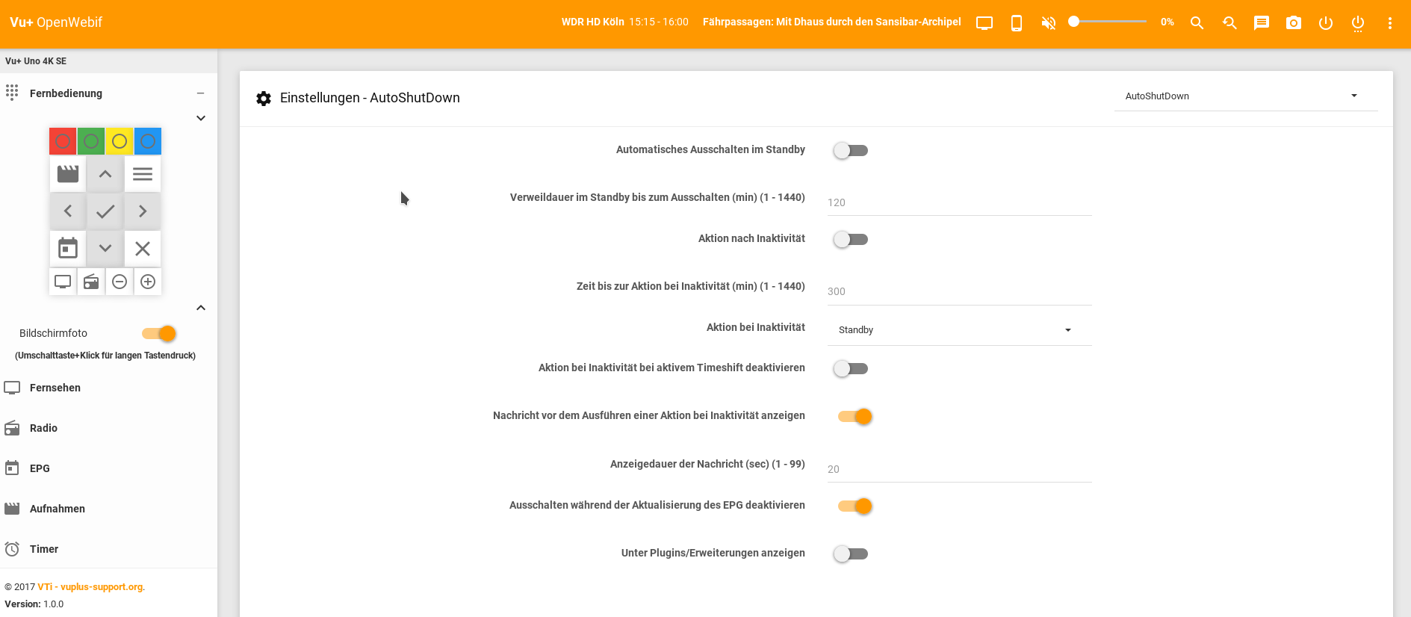Viewport: 1411px width, 617px height.
Task: Toggle the volume mute icon
Action: point(1049,22)
